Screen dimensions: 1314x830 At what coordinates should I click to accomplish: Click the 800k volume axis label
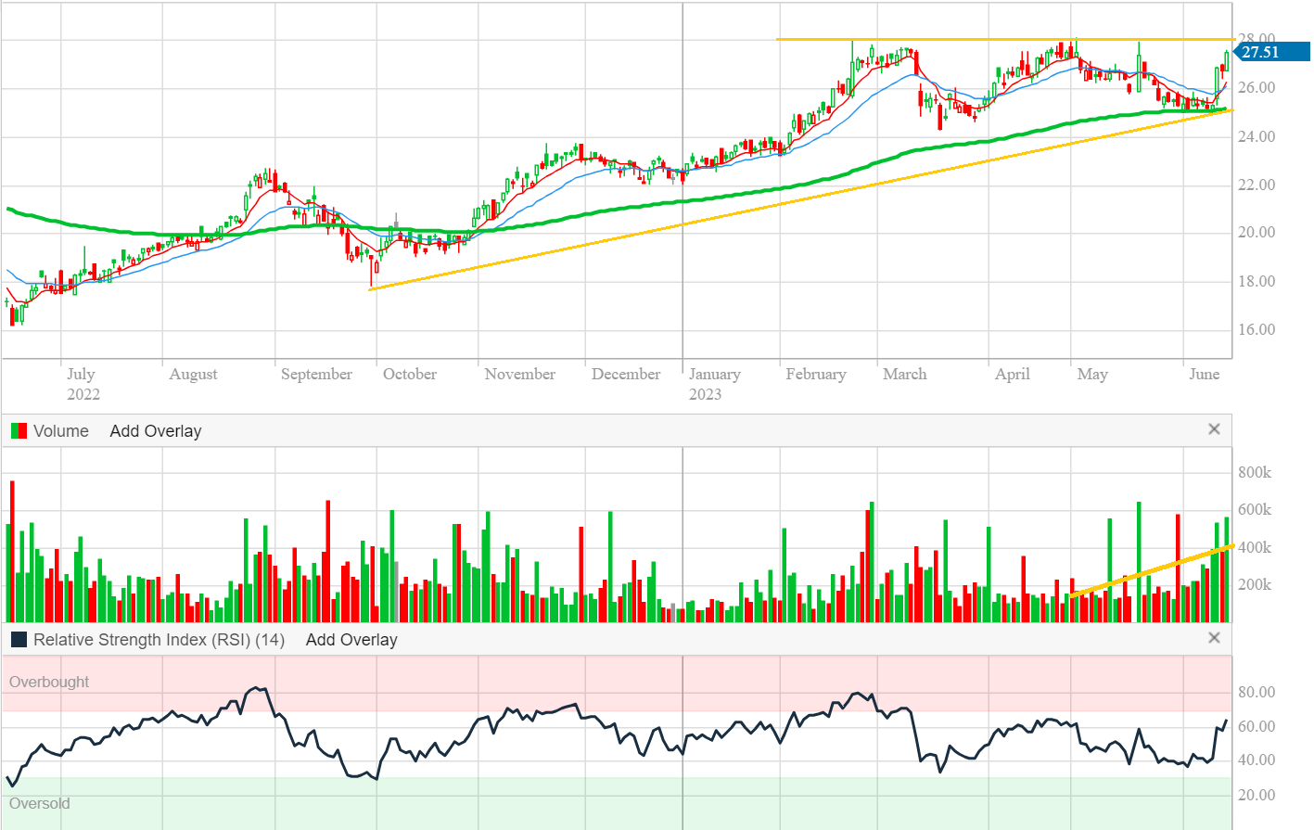coord(1254,473)
